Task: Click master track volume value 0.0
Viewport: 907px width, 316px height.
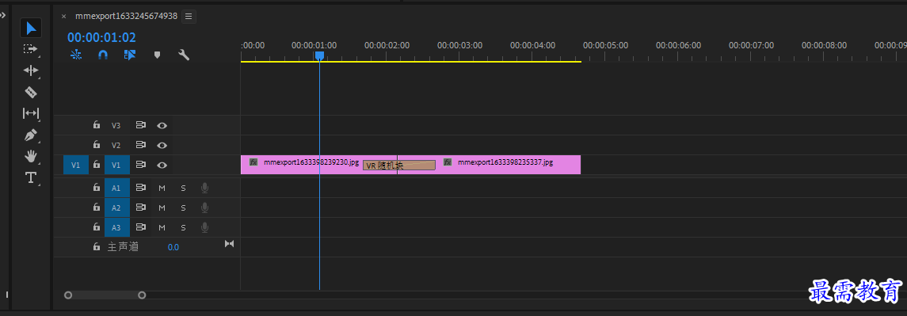Action: click(x=173, y=247)
